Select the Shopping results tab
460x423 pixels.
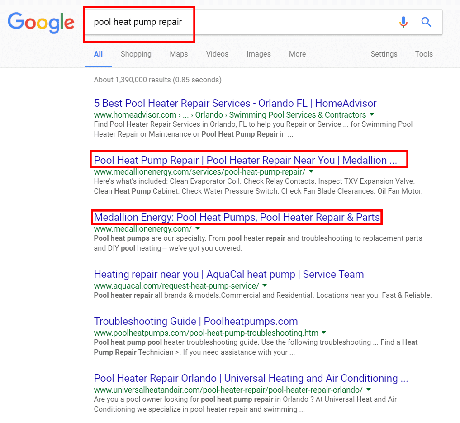[x=136, y=54]
